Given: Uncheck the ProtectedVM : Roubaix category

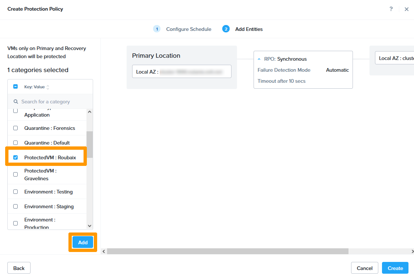Looking at the screenshot, I should point(15,157).
